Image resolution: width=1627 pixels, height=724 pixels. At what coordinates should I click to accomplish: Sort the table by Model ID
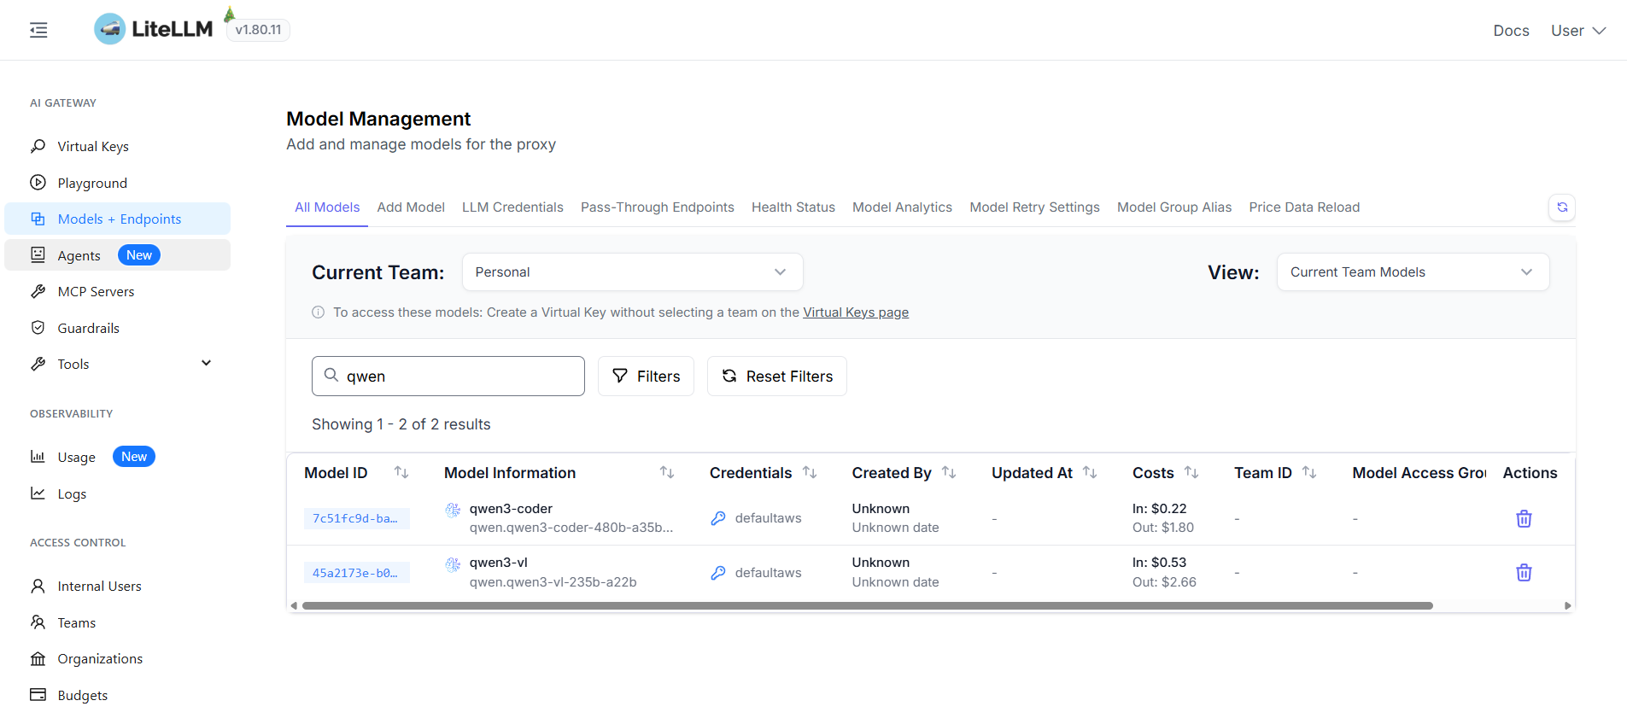(401, 472)
